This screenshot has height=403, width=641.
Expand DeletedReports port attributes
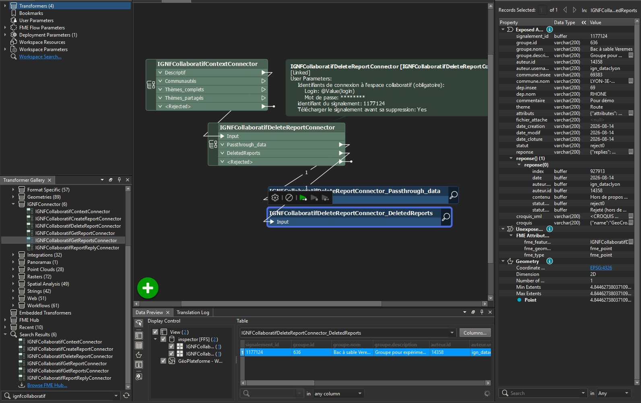(x=222, y=153)
